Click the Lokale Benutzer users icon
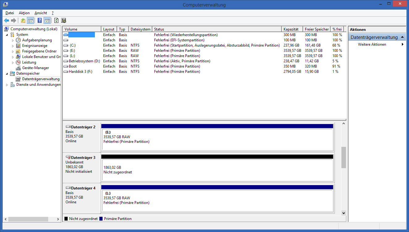The height and width of the screenshot is (232, 409). pos(18,57)
